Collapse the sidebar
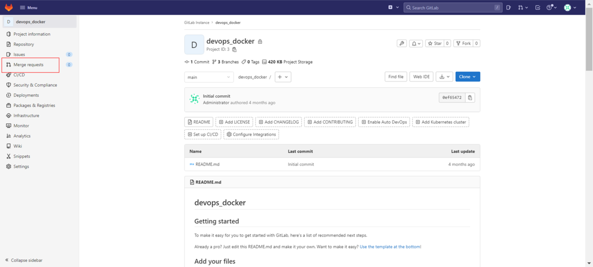 [x=24, y=260]
